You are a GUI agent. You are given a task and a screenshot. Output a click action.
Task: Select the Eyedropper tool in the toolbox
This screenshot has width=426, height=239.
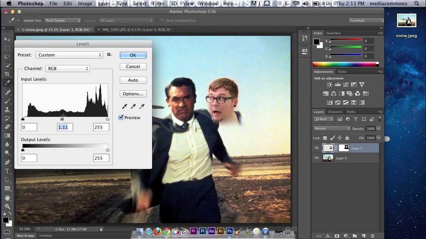7,83
